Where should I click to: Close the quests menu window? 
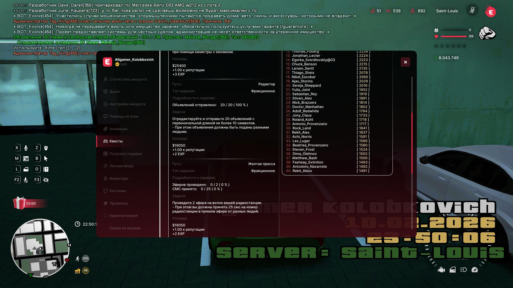pyautogui.click(x=405, y=62)
